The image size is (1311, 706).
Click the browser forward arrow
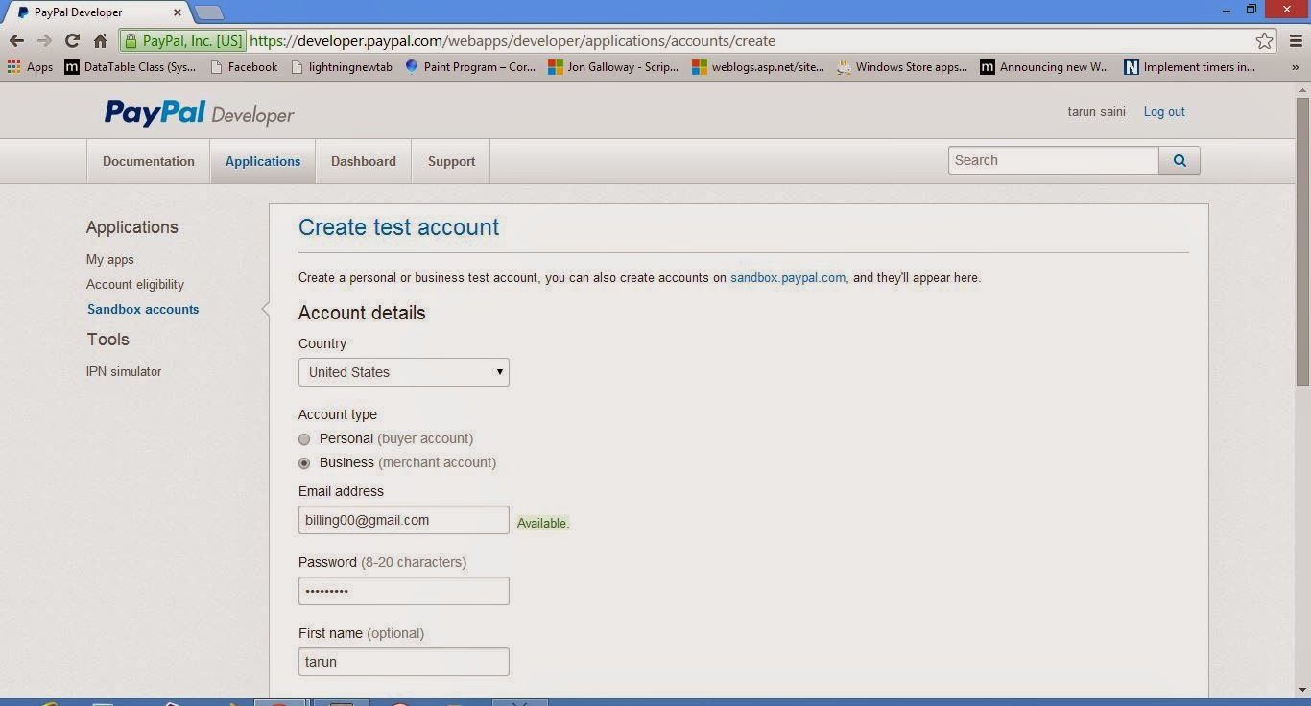(x=44, y=41)
